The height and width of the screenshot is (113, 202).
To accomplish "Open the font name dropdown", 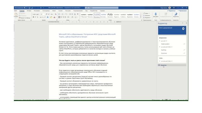I will tap(40, 14).
